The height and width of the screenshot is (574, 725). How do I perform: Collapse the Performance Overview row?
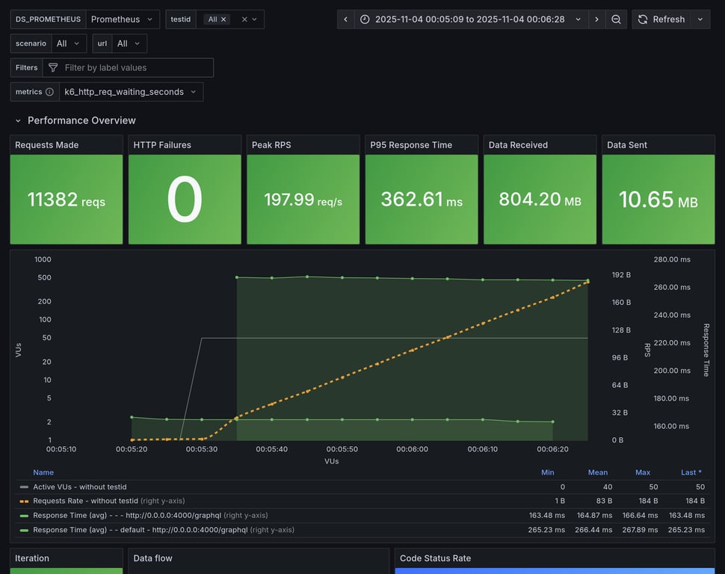click(18, 120)
